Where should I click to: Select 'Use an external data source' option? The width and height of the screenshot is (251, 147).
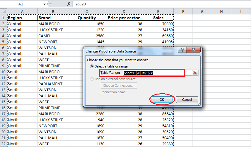tap(92, 79)
